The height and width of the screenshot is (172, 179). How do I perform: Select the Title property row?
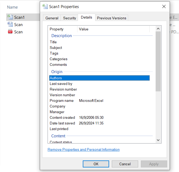click(53, 42)
